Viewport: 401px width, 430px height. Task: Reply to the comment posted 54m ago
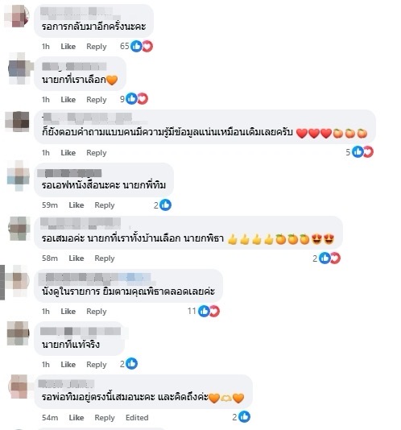(x=105, y=418)
